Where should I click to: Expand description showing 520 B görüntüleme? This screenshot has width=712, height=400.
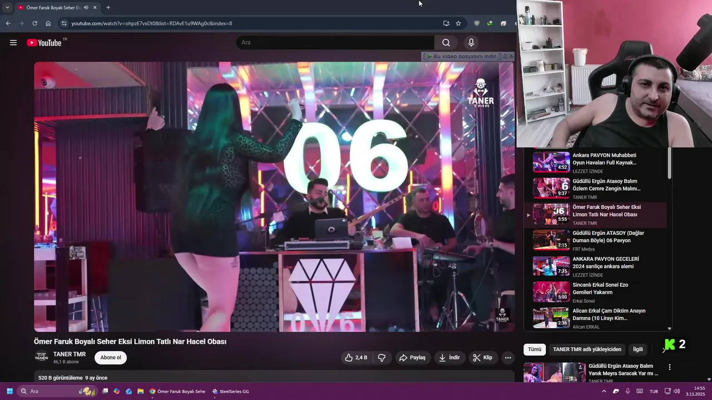coord(274,378)
